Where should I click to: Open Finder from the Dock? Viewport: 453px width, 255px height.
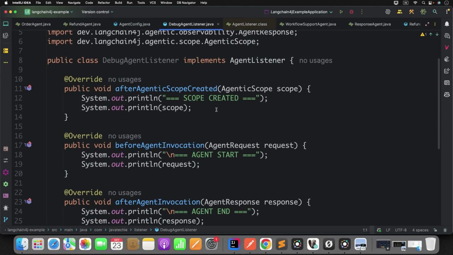tap(22, 244)
